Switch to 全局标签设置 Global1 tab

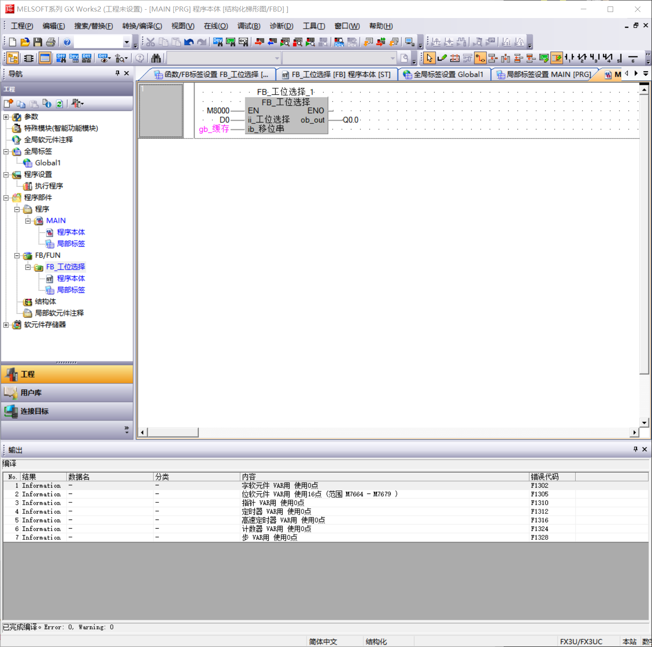[x=443, y=74]
